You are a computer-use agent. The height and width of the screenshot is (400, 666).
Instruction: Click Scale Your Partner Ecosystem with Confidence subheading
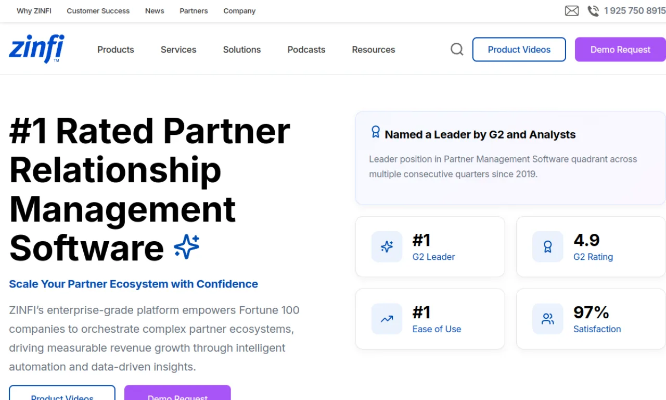(134, 284)
